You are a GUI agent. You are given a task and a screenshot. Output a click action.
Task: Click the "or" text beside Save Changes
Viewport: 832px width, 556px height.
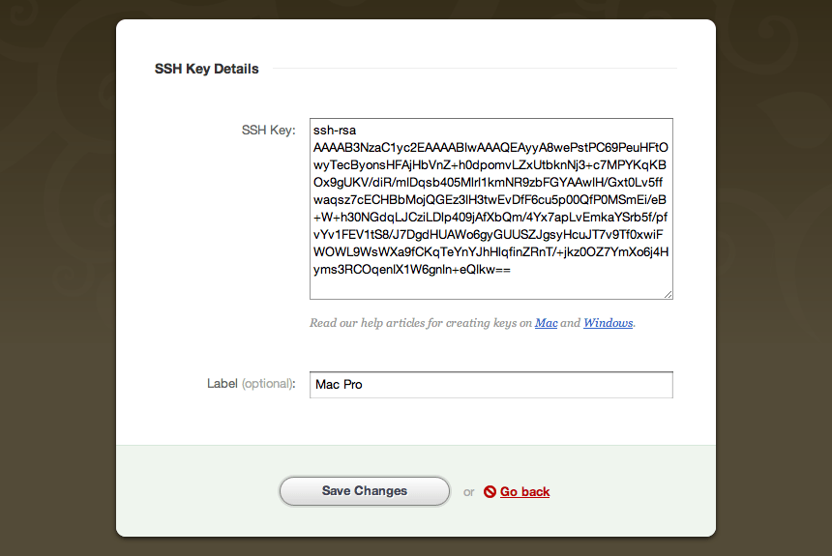pyautogui.click(x=468, y=492)
